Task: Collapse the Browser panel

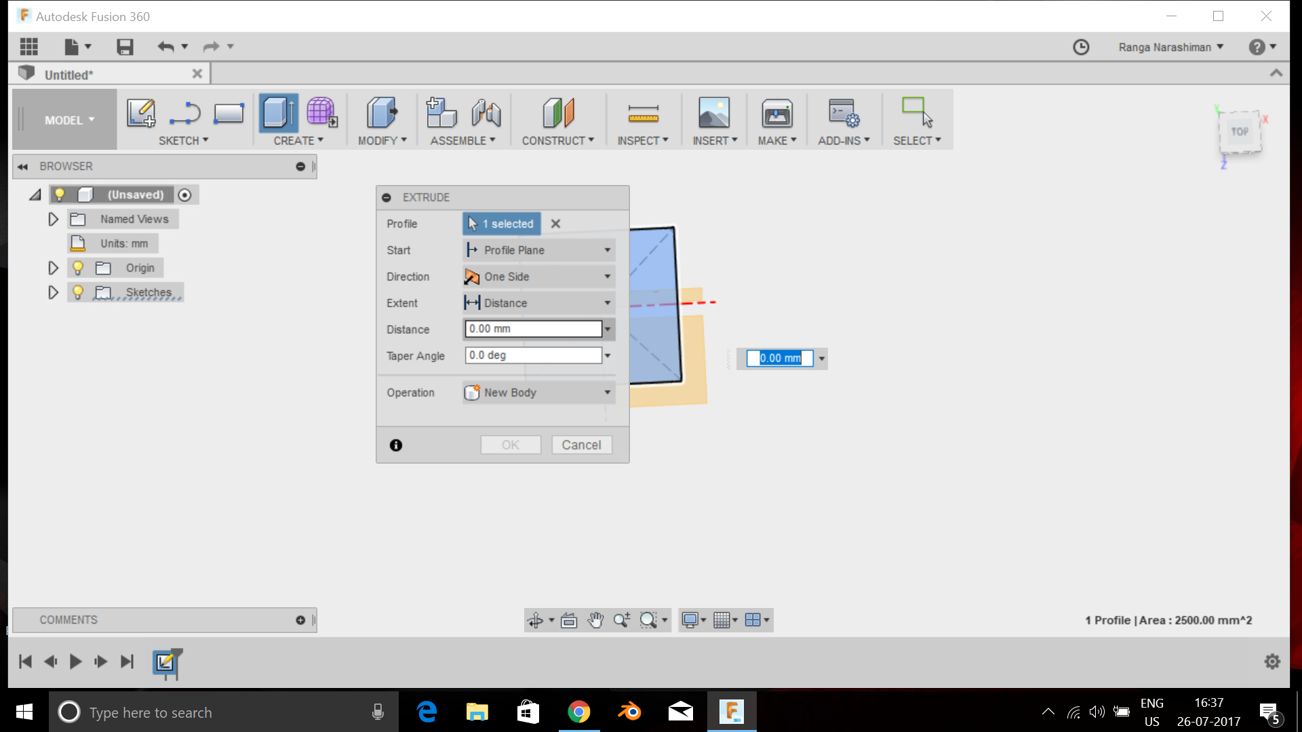Action: [300, 167]
